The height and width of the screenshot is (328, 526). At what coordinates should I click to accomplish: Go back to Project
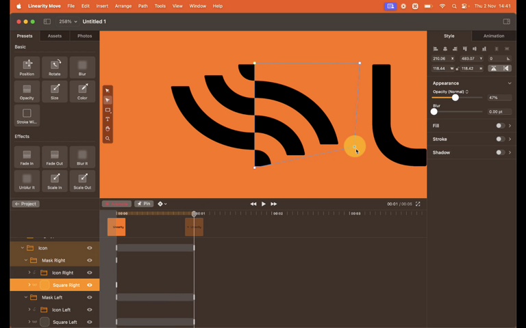pyautogui.click(x=26, y=204)
